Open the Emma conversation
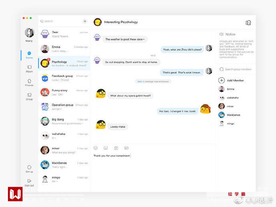 pos(64,49)
